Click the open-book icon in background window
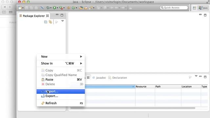 [x=4, y=12]
